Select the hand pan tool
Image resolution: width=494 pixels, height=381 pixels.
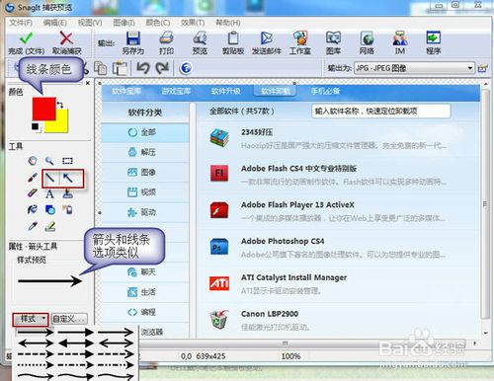point(33,161)
